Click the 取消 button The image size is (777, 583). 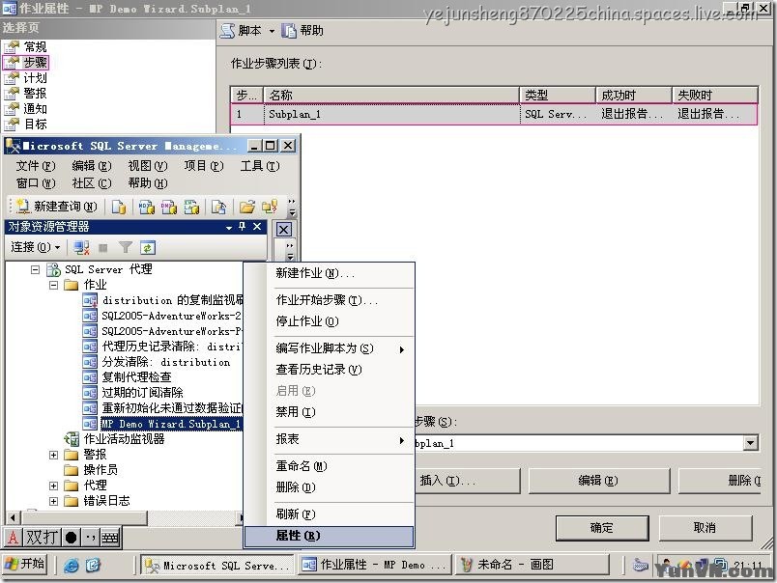[x=705, y=528]
